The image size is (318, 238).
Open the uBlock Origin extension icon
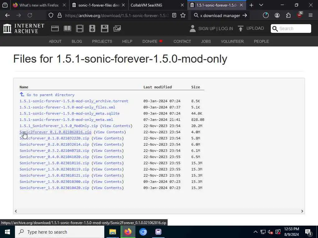(x=300, y=15)
